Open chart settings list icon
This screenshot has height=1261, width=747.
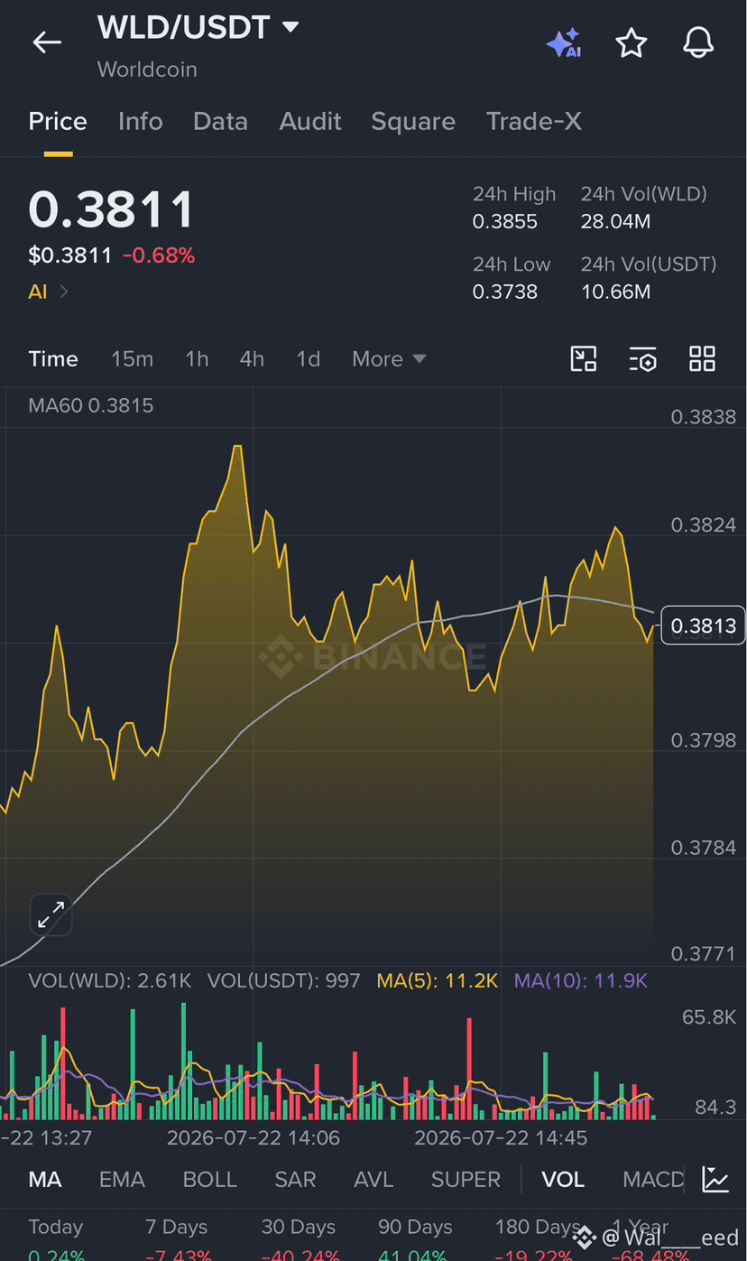tap(642, 358)
